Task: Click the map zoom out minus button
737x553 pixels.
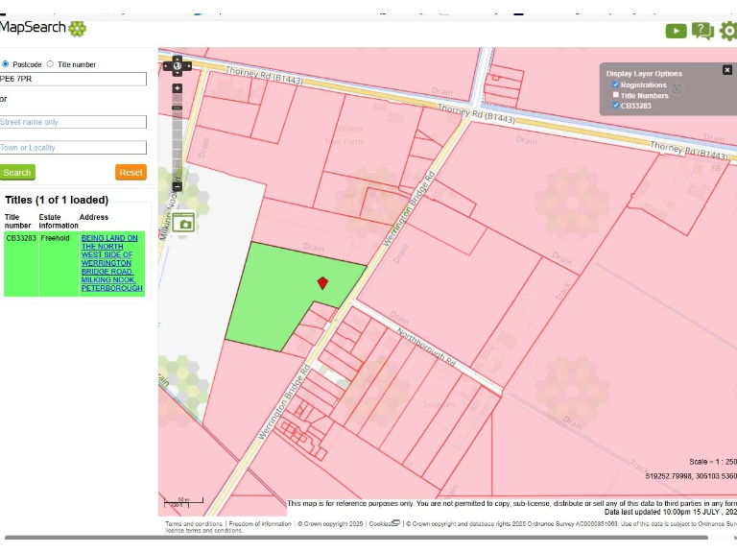Action: coord(177,187)
